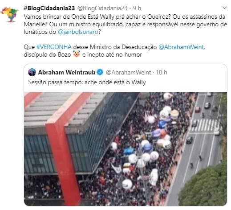This screenshot has height=210, width=231.
Task: Open the #VERGONHA hashtag
Action: [x=54, y=47]
